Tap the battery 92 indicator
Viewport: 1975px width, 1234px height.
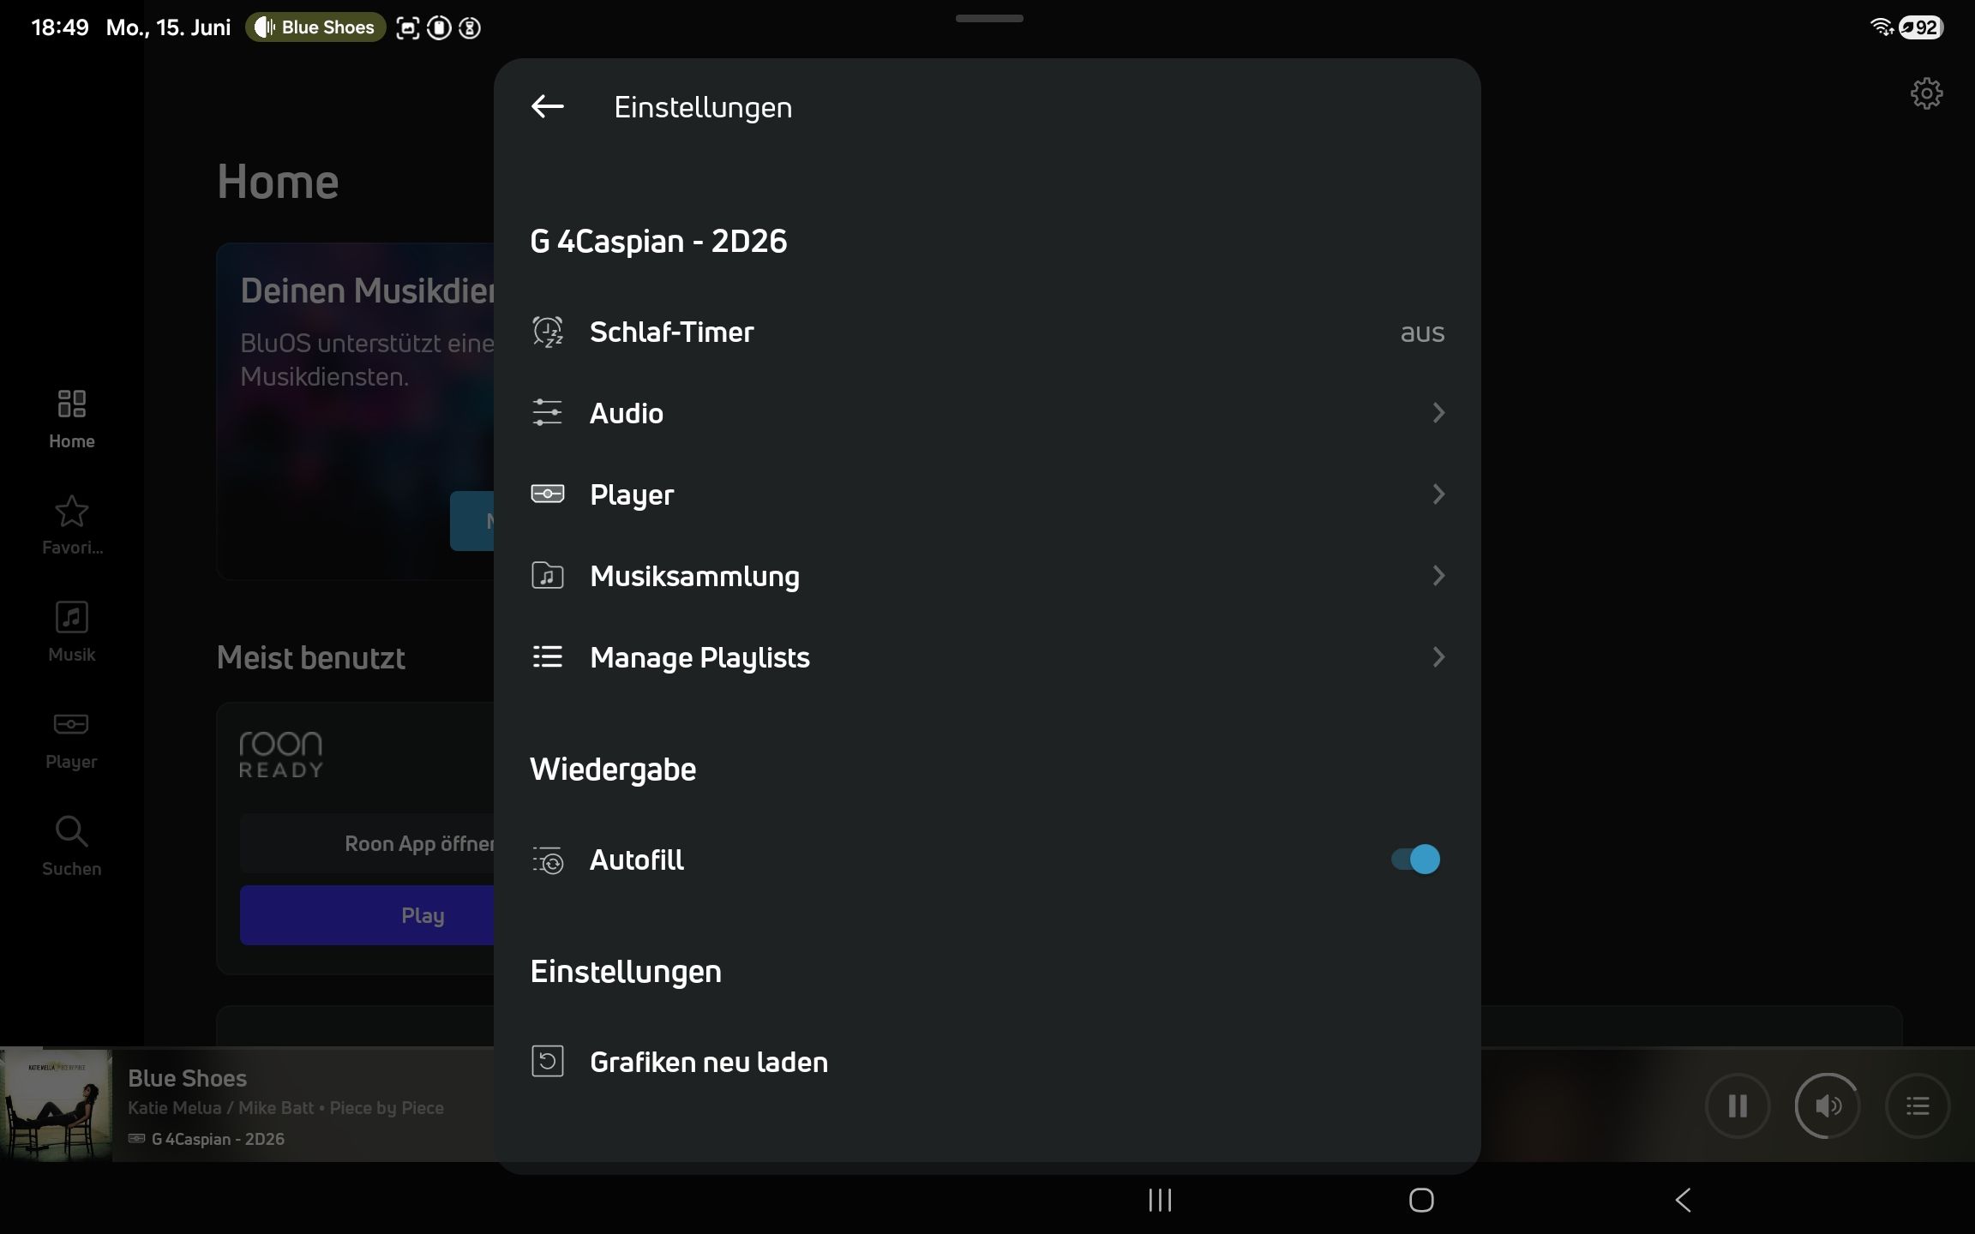1921,27
